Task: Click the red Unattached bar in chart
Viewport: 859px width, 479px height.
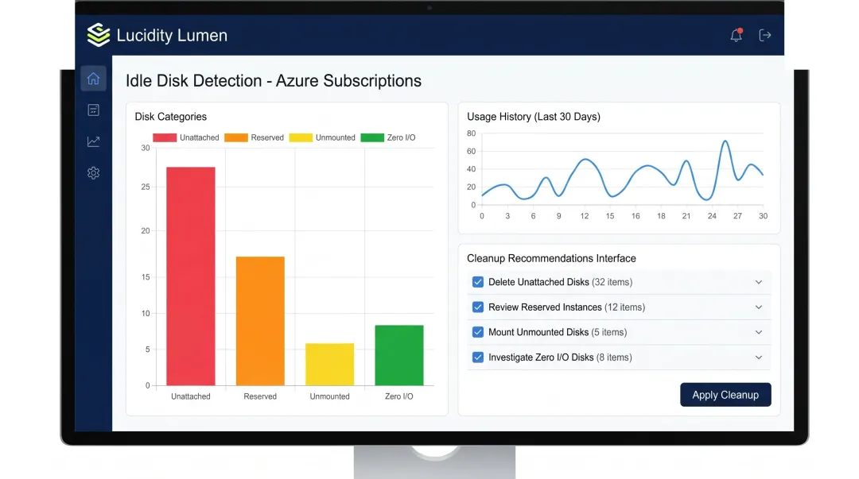Action: pyautogui.click(x=191, y=276)
